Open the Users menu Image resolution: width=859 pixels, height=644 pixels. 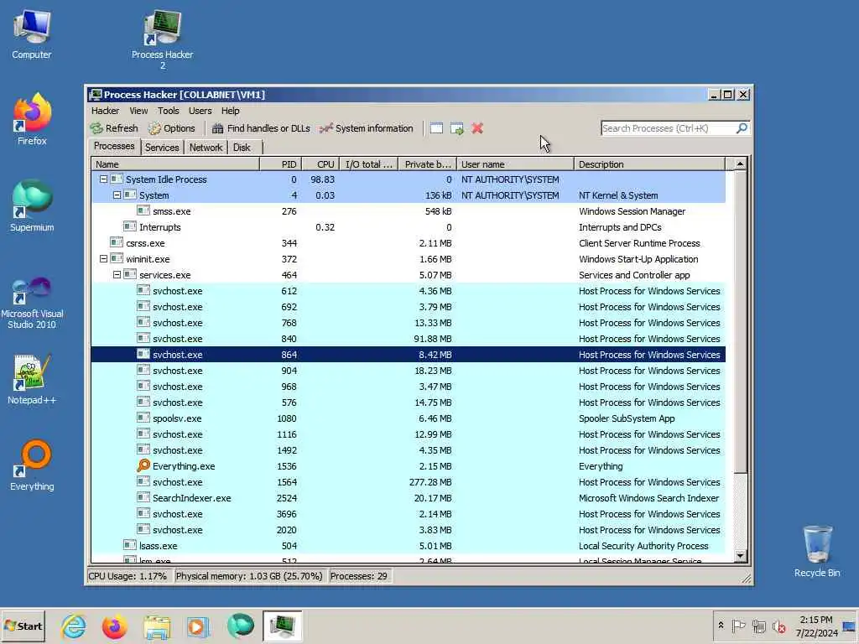200,111
